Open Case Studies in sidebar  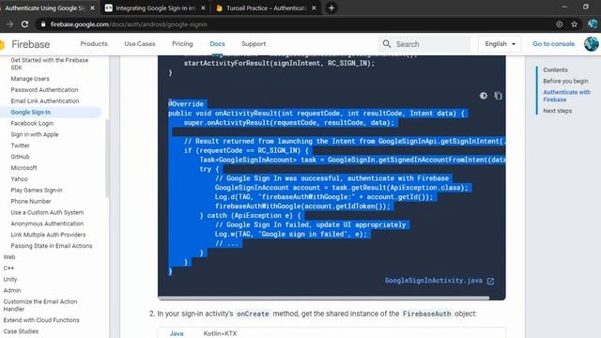21,330
